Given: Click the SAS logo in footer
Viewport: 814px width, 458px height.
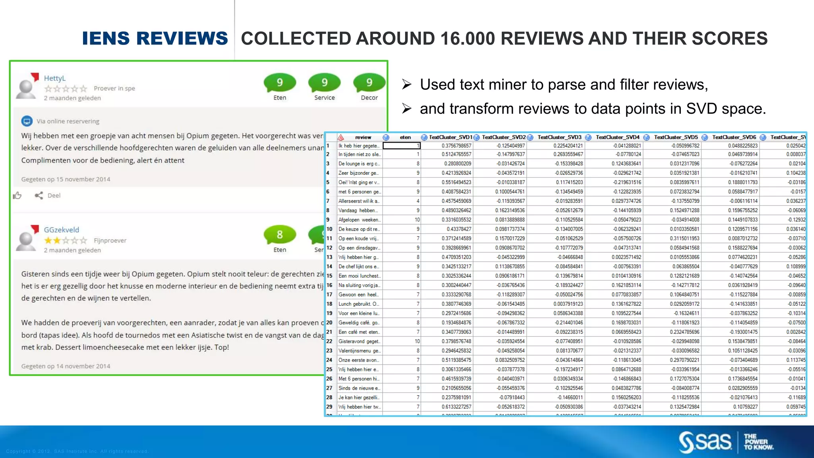Looking at the screenshot, I should (x=705, y=442).
